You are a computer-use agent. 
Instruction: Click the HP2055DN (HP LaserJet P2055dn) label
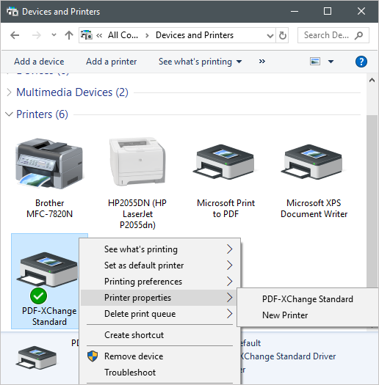137,214
